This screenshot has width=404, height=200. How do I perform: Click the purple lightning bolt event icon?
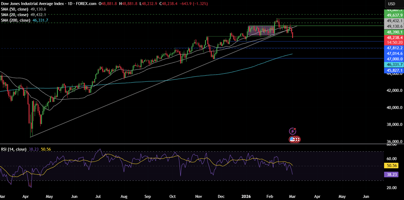(x=292, y=131)
